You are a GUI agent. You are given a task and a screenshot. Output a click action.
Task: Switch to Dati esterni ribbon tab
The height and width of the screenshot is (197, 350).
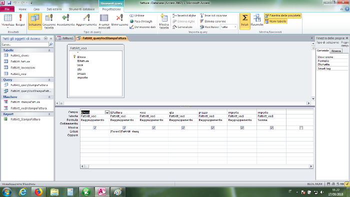[54, 9]
